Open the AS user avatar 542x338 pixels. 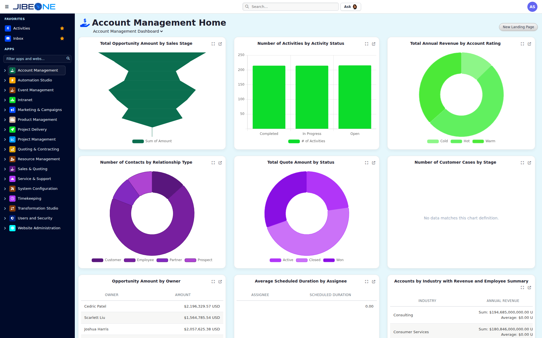[532, 7]
